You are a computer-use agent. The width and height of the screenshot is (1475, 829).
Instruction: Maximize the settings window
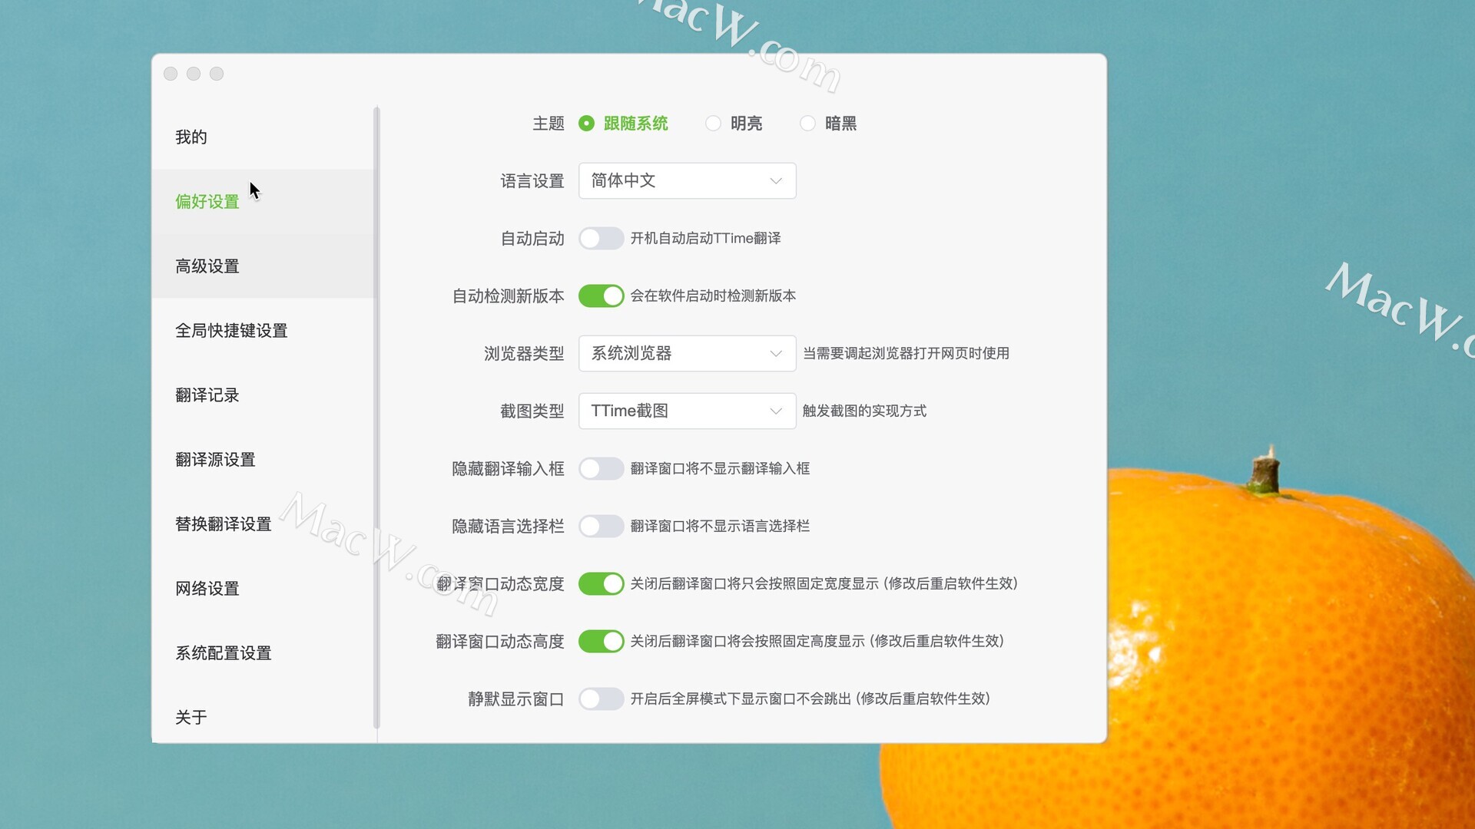[217, 74]
